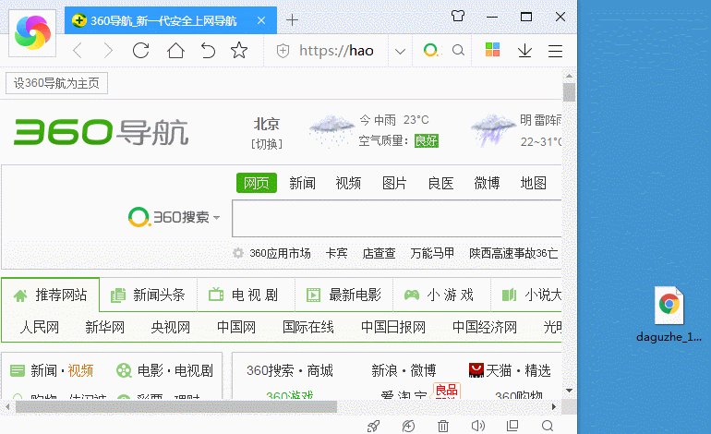Click the 切换 city switch link

(267, 143)
